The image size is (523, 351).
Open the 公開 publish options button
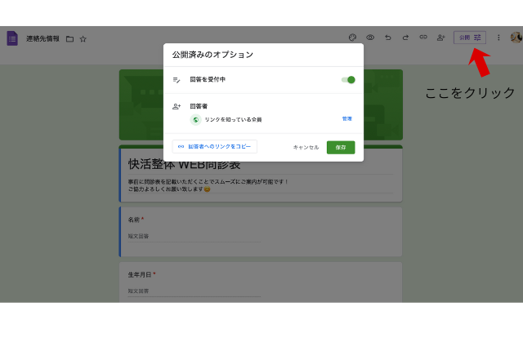(470, 38)
